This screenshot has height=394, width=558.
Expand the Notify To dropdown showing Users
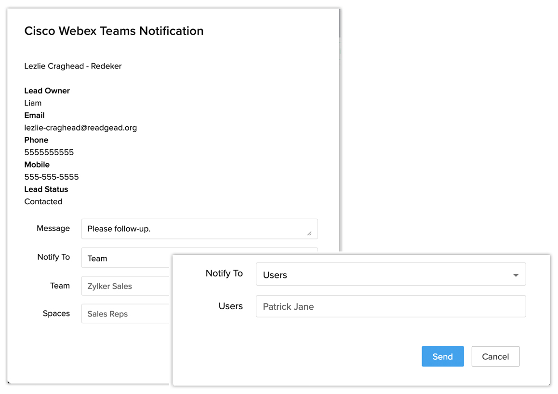point(390,275)
